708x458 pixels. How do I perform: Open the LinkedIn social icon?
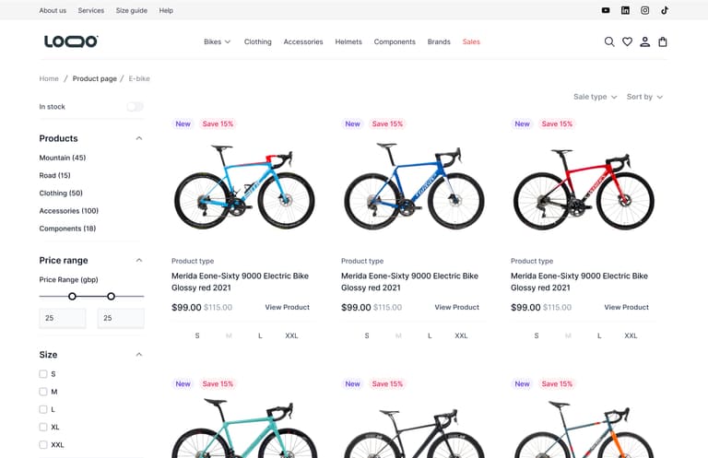tap(625, 10)
